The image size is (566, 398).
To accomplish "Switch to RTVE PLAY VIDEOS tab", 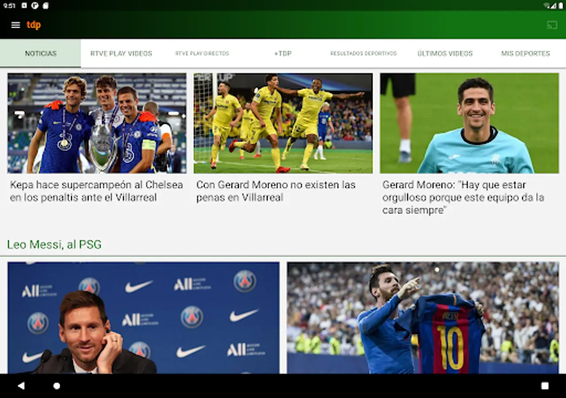I will 121,53.
